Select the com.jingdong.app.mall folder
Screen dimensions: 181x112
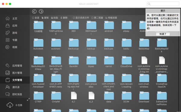pos(74,78)
